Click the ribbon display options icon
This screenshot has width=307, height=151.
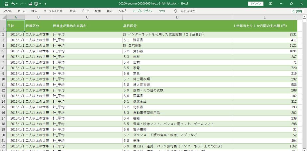(x=270, y=4)
